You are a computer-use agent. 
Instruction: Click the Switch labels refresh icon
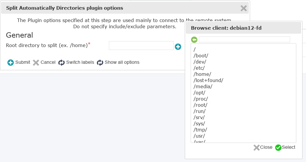click(x=61, y=62)
